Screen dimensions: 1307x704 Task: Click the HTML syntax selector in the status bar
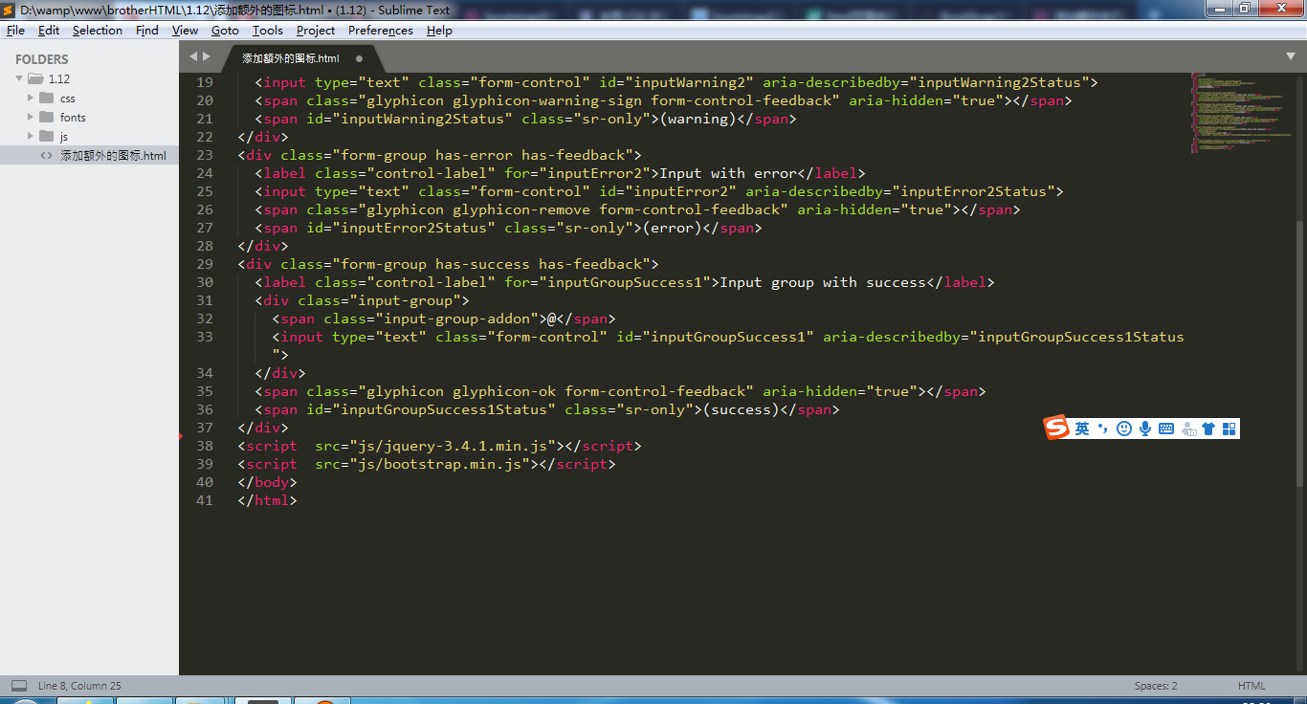coord(1252,686)
